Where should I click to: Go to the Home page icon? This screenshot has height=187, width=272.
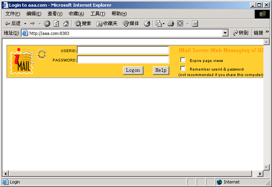pyautogui.click(x=66, y=24)
